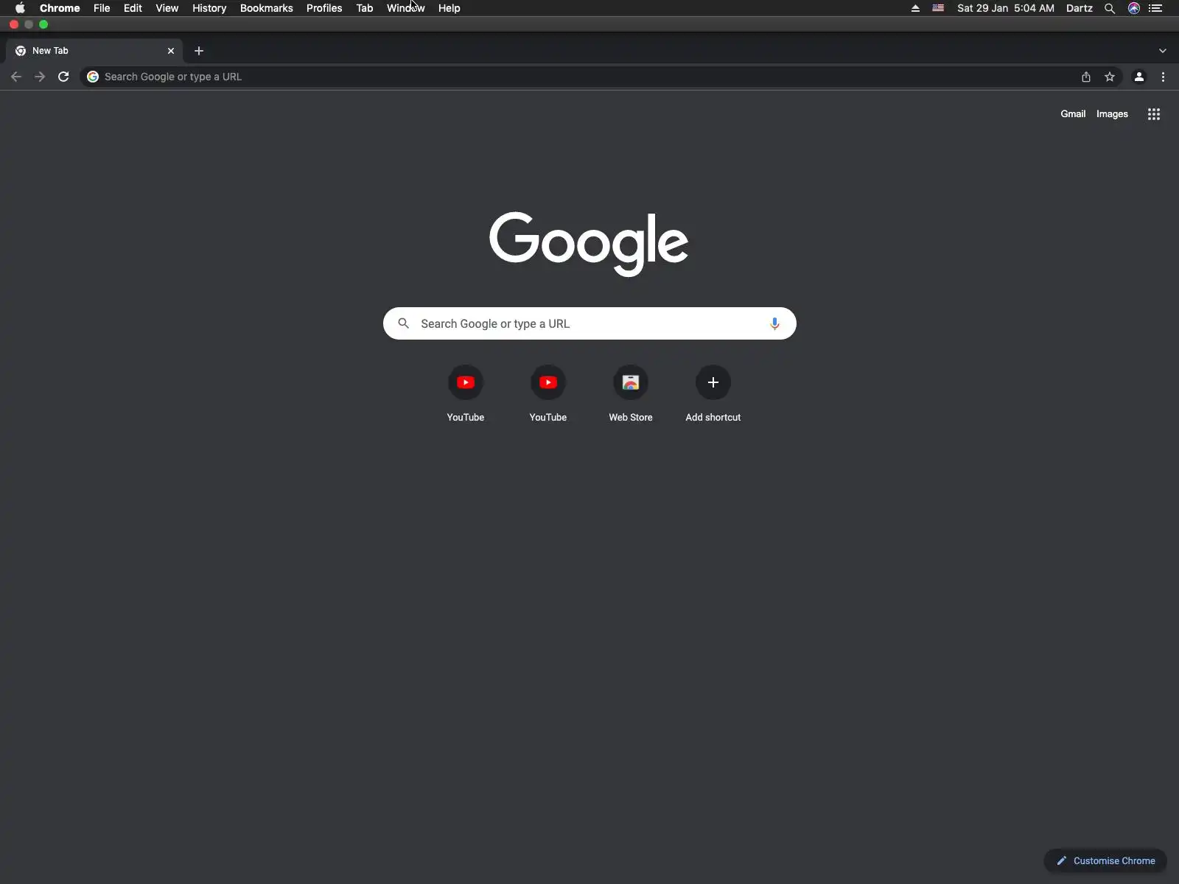
Task: Open Notification Centre list icon
Action: tap(1155, 8)
